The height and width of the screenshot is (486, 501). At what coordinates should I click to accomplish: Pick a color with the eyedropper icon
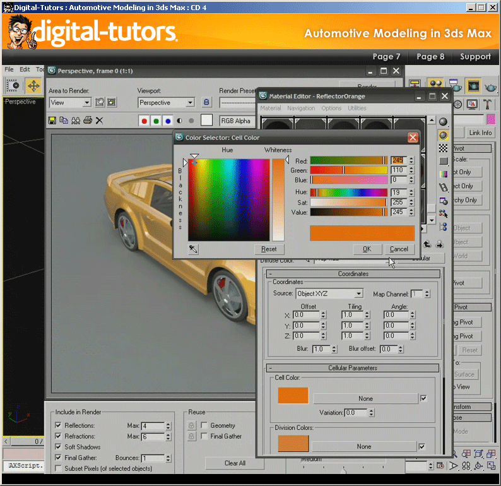coord(193,249)
